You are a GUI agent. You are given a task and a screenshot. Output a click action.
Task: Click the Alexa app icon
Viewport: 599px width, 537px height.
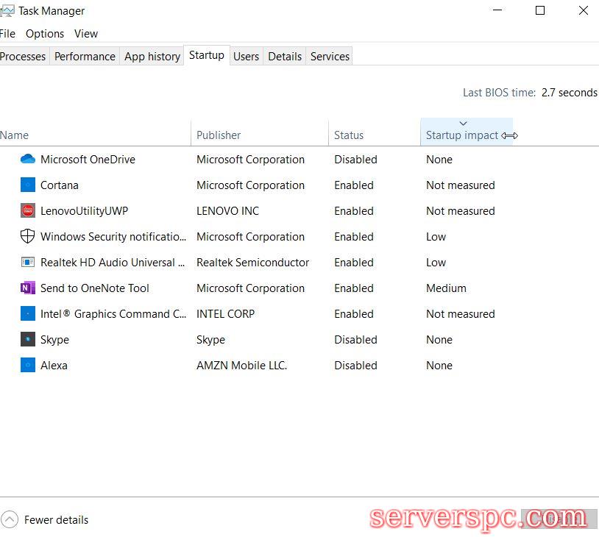pos(28,366)
